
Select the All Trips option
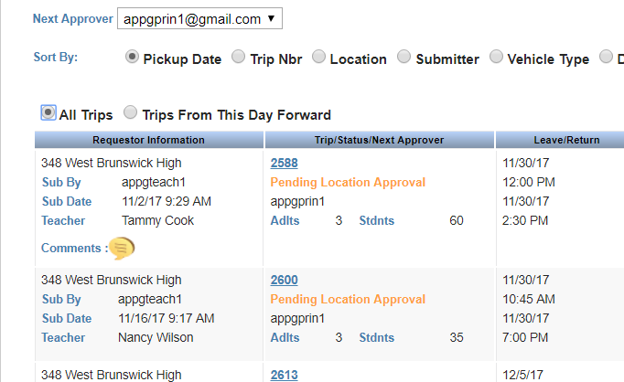click(48, 112)
